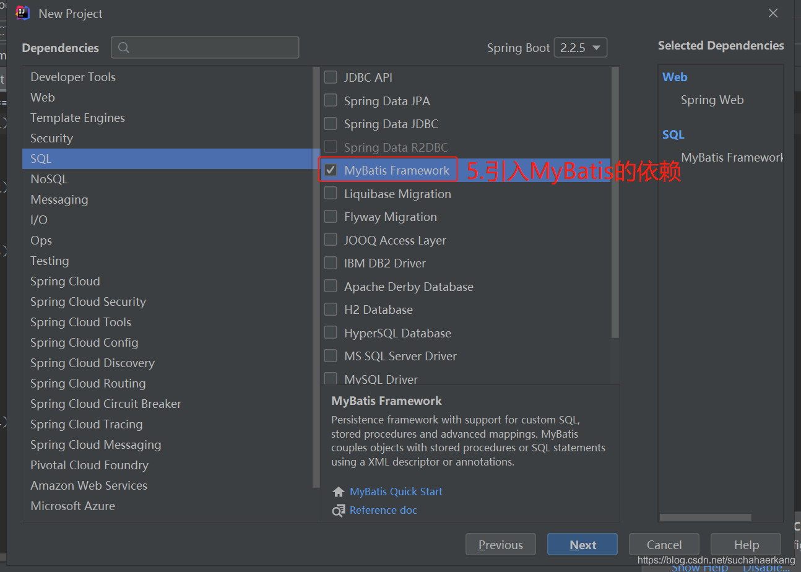
Task: Click the SQL heading in Selected Dependencies
Action: click(673, 134)
